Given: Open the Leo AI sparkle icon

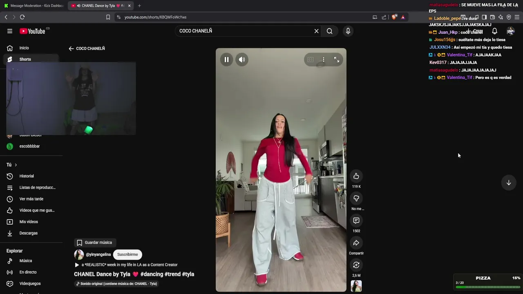Looking at the screenshot, I should [501, 17].
